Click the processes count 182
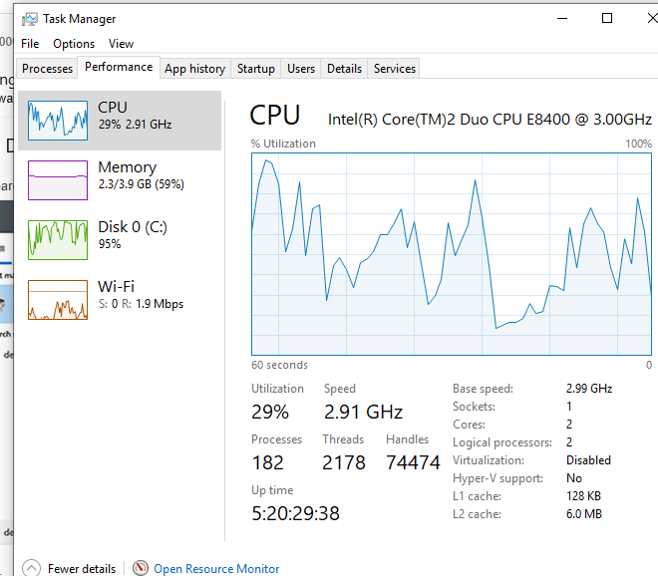This screenshot has width=658, height=576. (x=268, y=462)
